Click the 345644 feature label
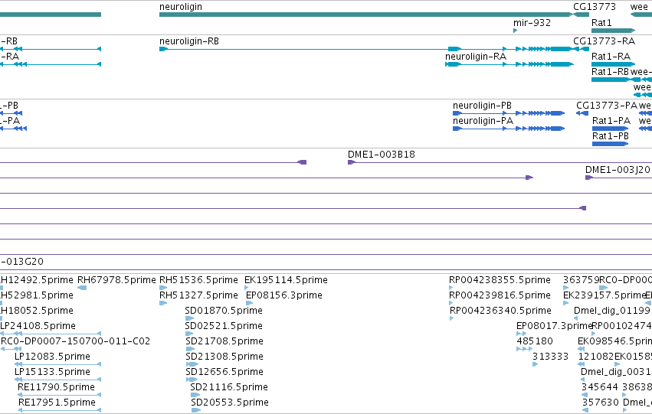 [600, 387]
